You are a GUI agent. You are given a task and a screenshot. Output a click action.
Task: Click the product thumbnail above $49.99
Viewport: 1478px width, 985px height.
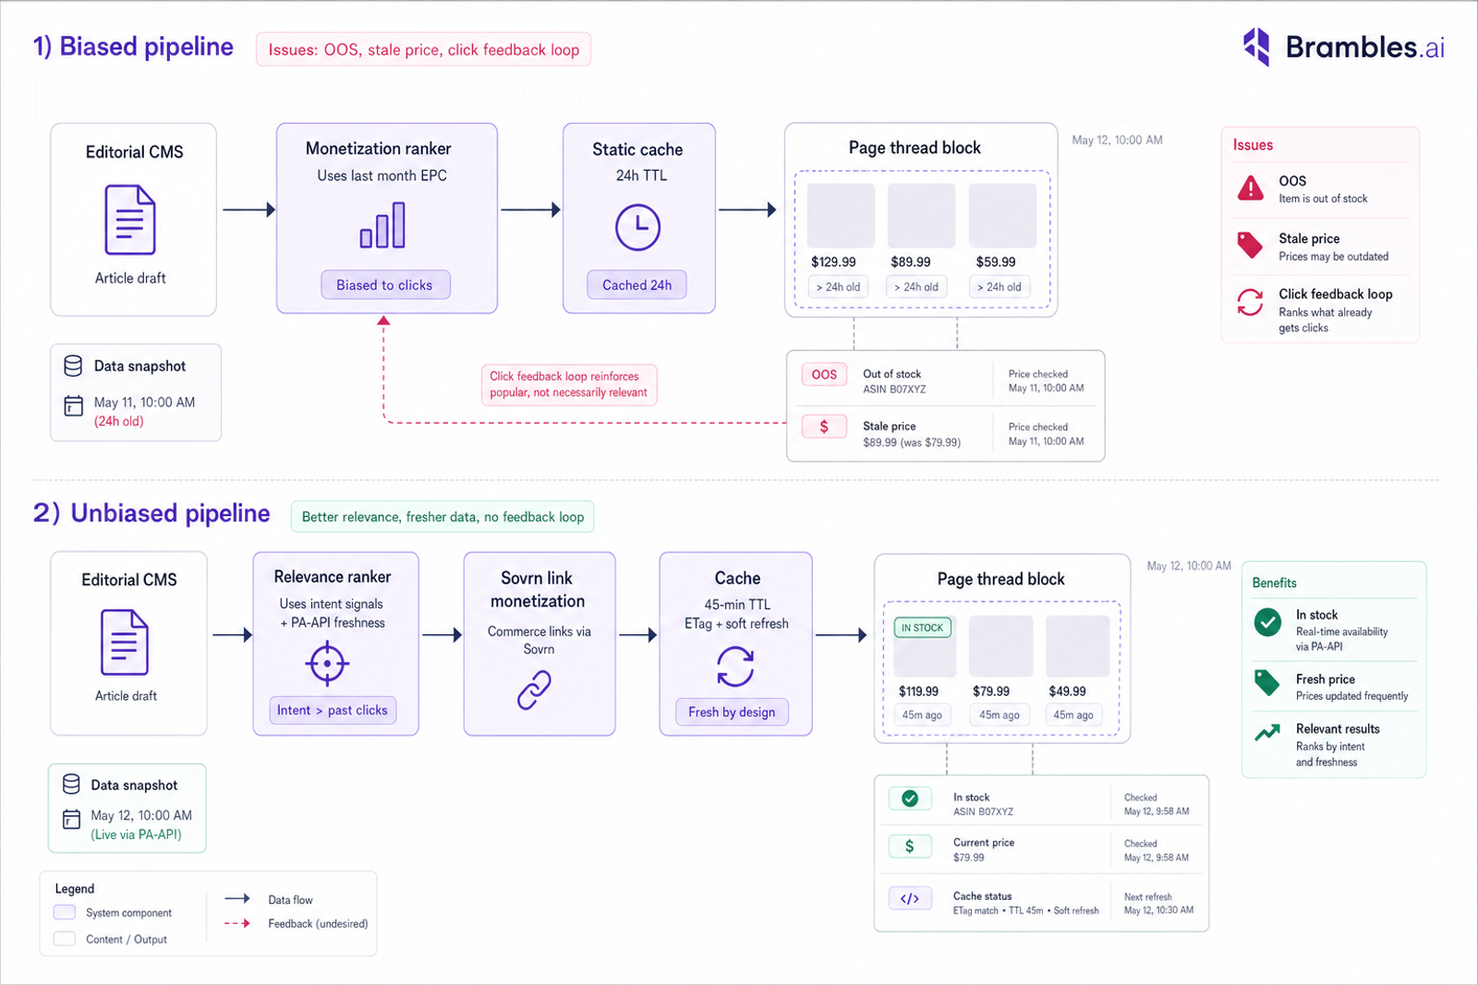(1077, 646)
